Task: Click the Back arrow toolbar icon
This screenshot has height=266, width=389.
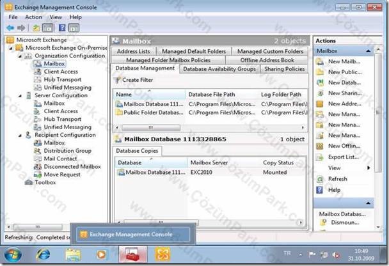Action: 10,27
